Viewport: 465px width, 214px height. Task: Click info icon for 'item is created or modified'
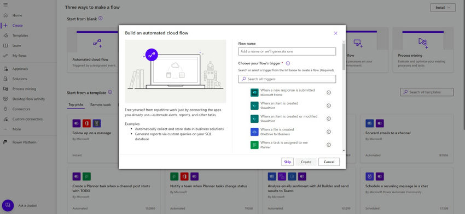[329, 118]
